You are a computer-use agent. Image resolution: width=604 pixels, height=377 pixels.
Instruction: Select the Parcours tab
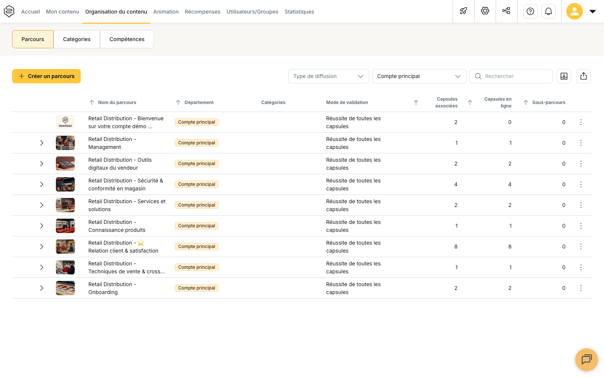[33, 39]
